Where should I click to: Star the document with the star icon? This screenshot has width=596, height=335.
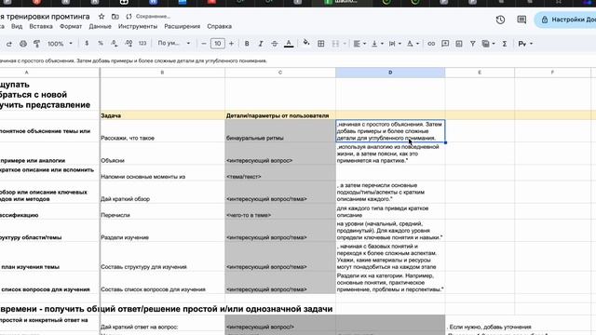pos(102,17)
